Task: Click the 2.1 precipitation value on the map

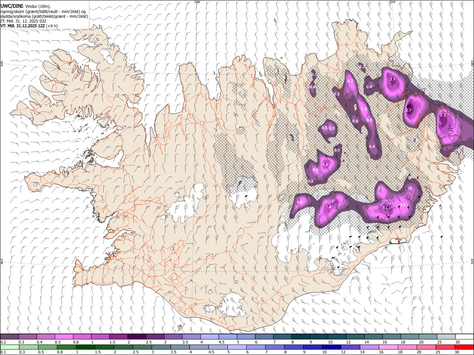Action: pyautogui.click(x=393, y=79)
